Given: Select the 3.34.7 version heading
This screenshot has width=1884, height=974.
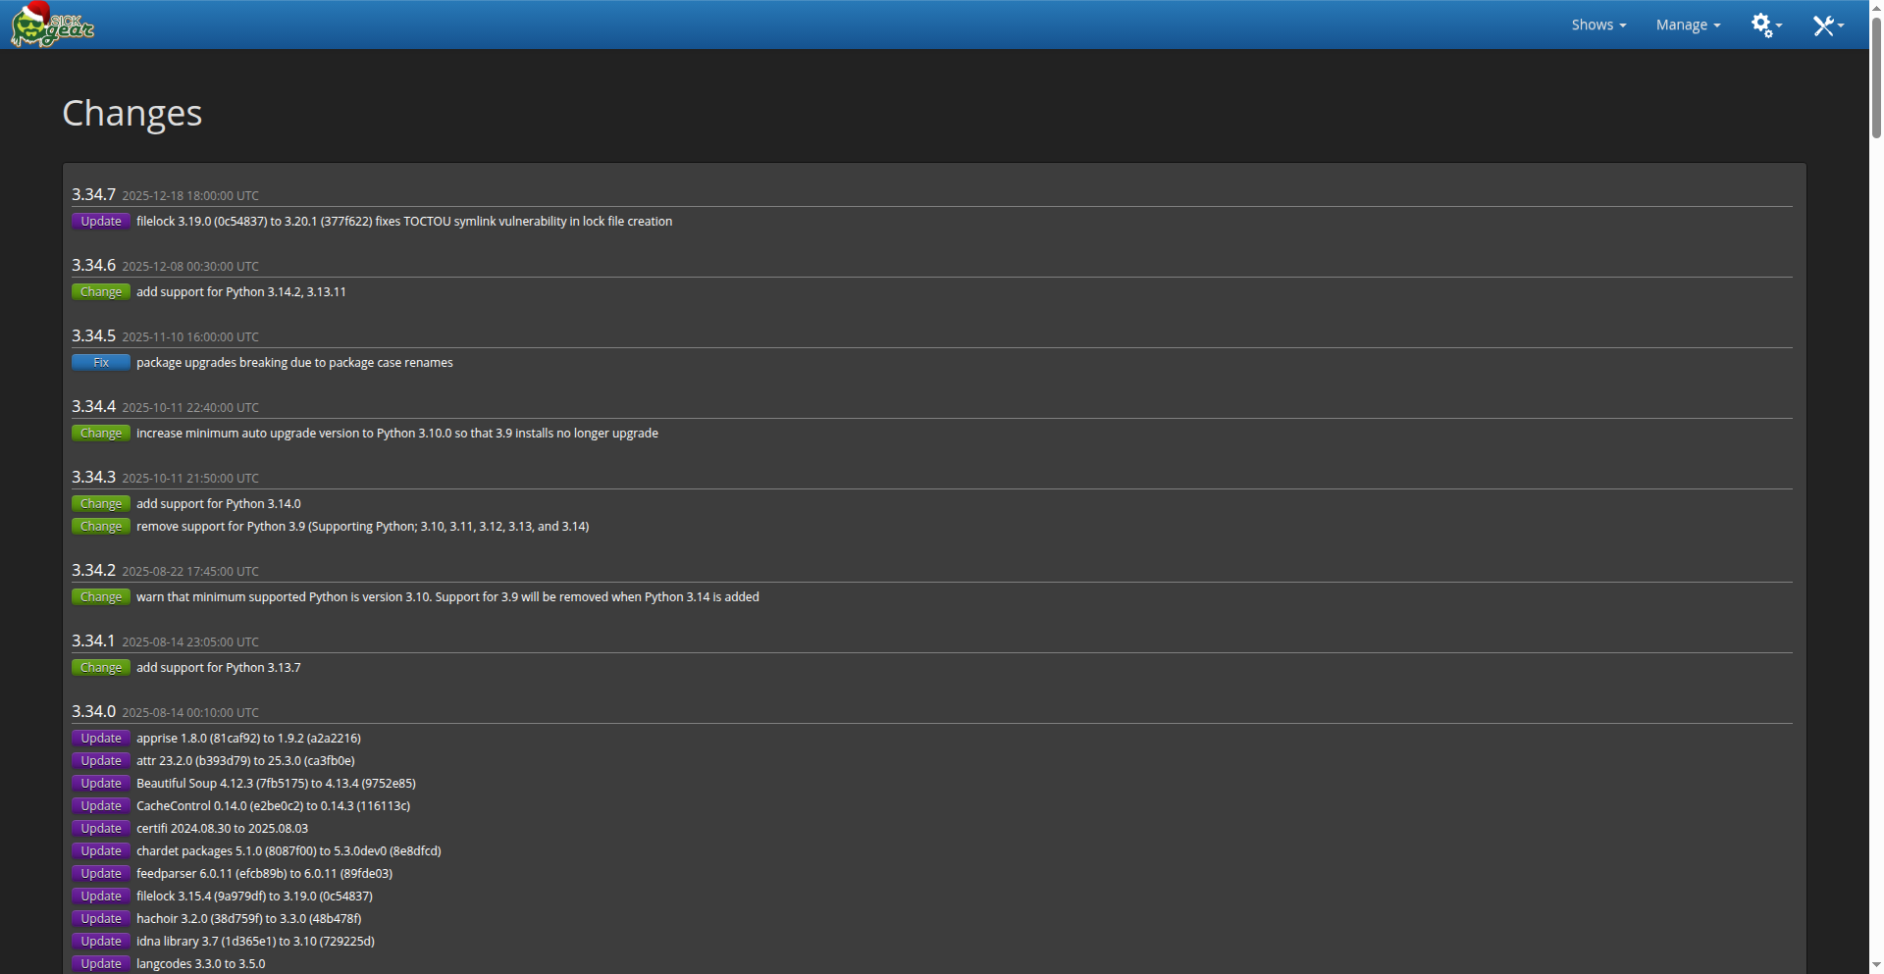Looking at the screenshot, I should coord(93,194).
